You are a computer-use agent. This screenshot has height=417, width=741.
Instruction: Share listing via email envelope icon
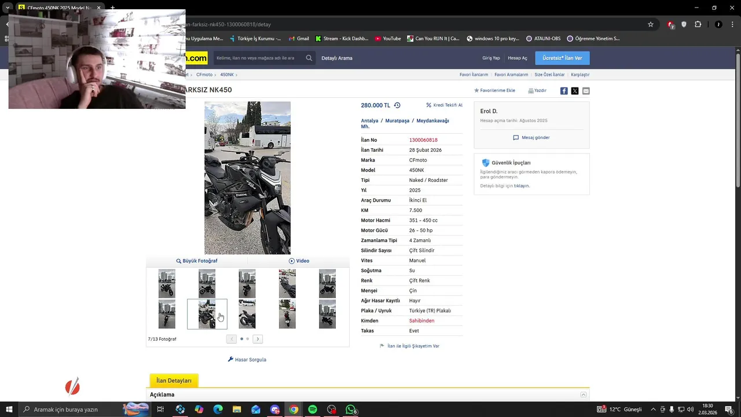pyautogui.click(x=586, y=91)
